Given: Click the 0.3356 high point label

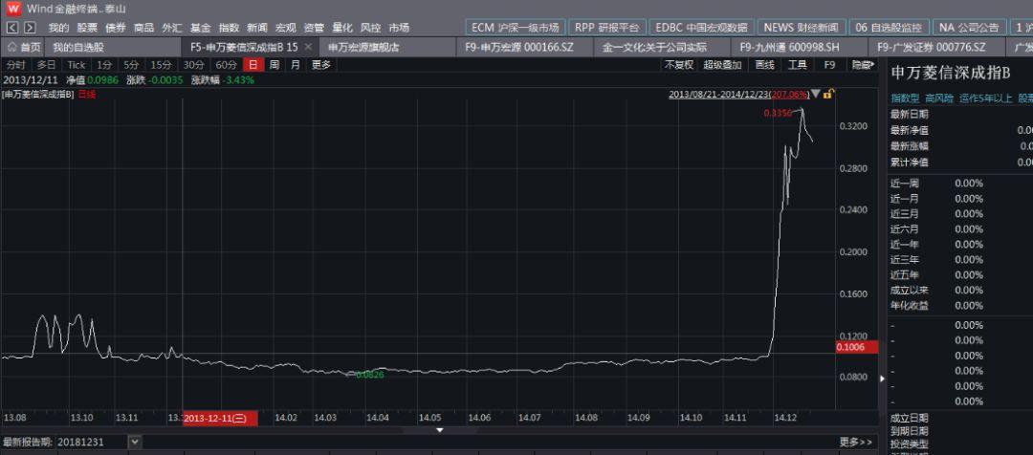Looking at the screenshot, I should [x=778, y=113].
